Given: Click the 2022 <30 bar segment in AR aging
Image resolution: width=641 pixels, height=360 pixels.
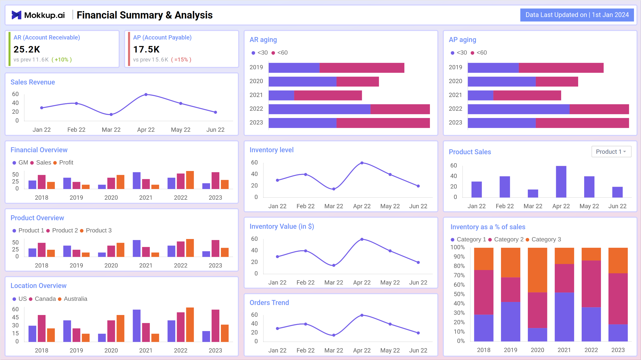Looking at the screenshot, I should pos(319,109).
